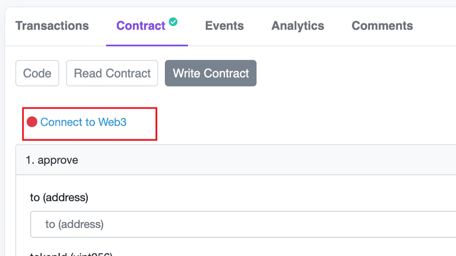The height and width of the screenshot is (256, 456).
Task: Go to the Events tab
Action: pos(224,26)
